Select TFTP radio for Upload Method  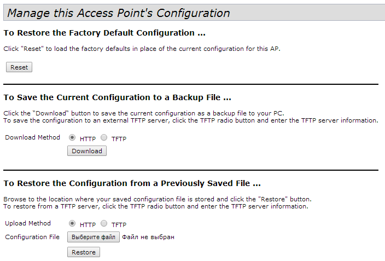(x=104, y=224)
